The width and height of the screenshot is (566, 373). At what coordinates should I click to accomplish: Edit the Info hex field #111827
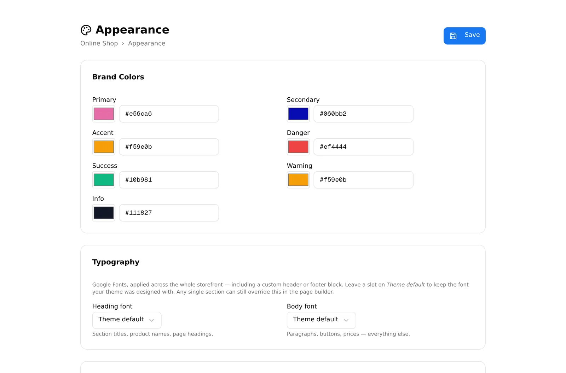(x=169, y=213)
